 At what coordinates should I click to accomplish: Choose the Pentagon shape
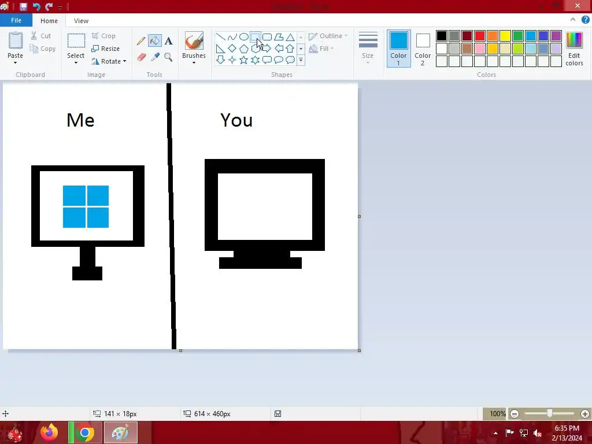[244, 49]
